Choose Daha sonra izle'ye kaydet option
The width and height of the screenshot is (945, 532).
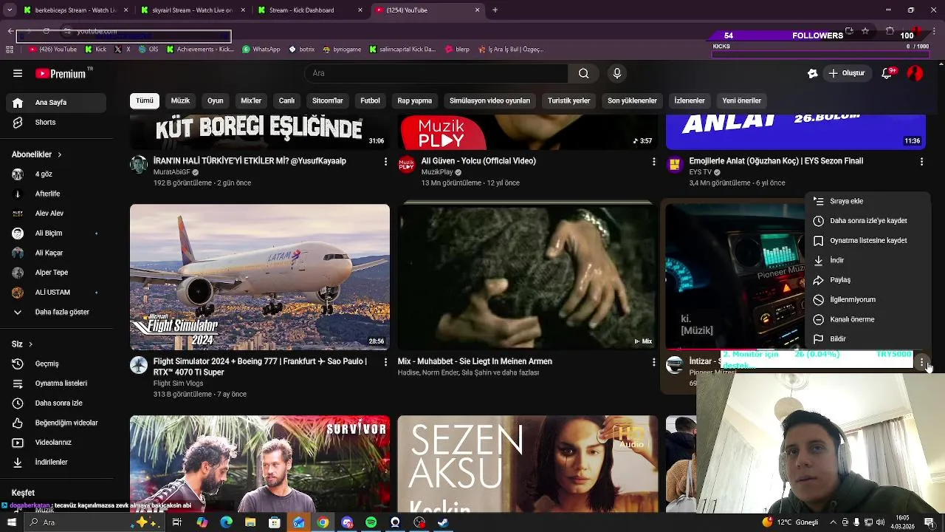click(x=868, y=221)
